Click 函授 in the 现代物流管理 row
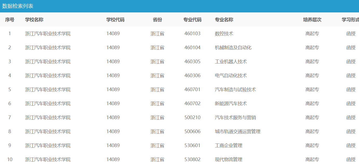This screenshot has width=359, height=165. 351,160
